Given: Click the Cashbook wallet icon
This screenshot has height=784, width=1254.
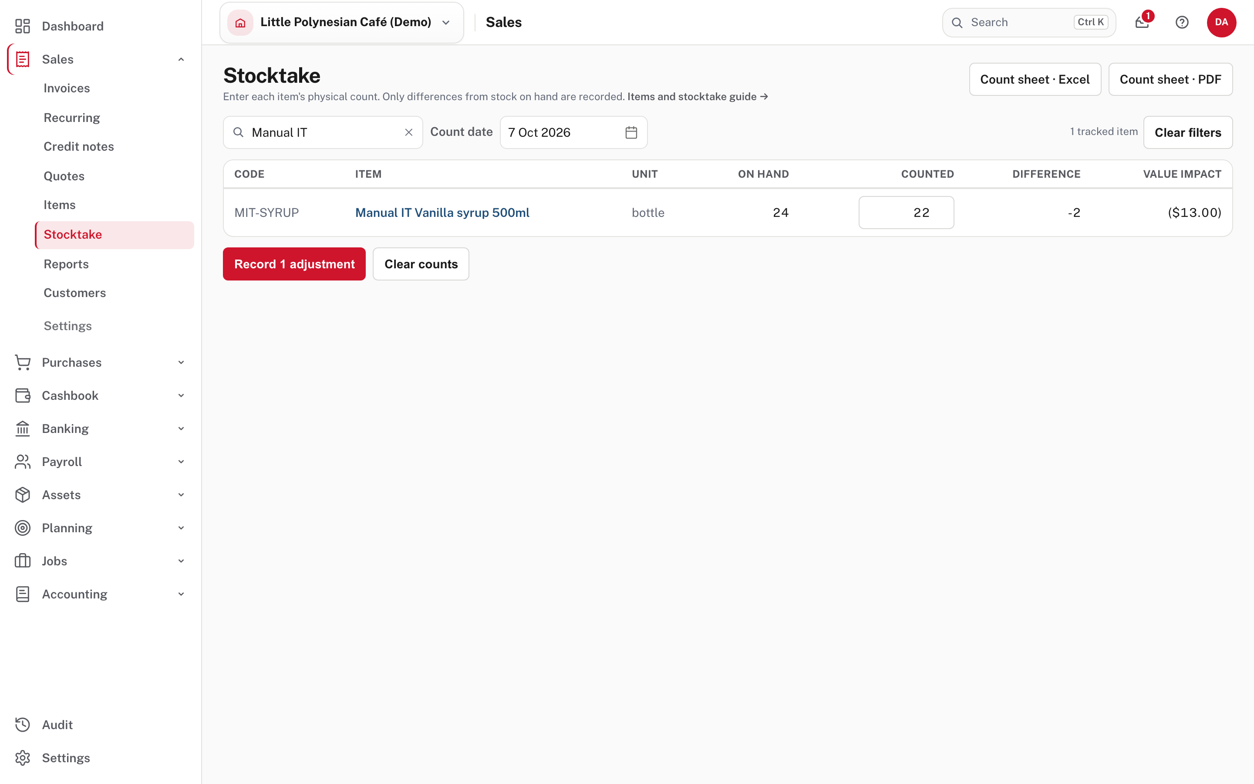Looking at the screenshot, I should pyautogui.click(x=23, y=395).
